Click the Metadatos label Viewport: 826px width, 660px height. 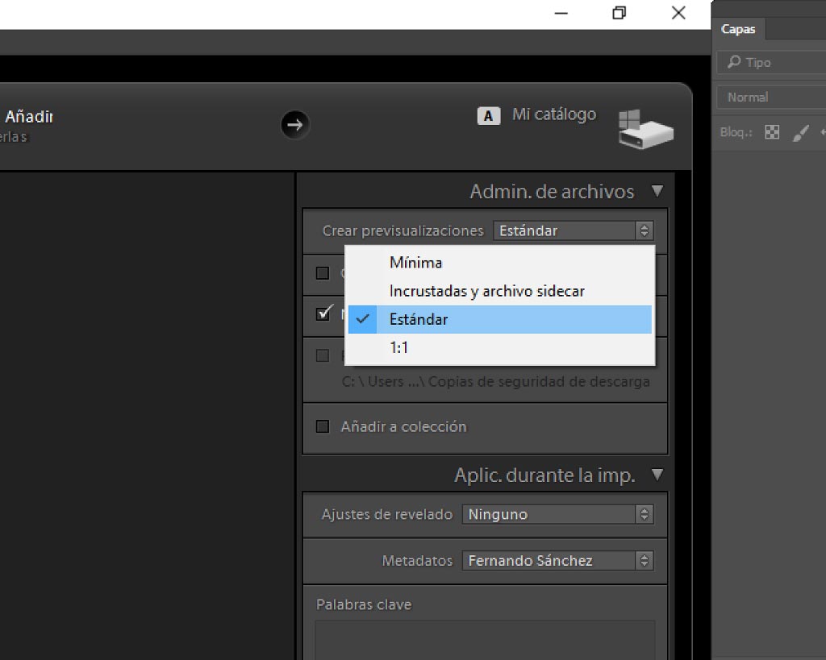point(417,561)
